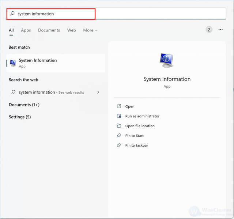Screen dimensions: 234x219
Task: Click the System Information title in the preview pane
Action: 167,79
